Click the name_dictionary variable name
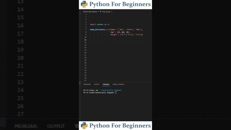231x130 pixels. coord(97,30)
